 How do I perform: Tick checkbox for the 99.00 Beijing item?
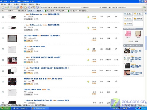(3, 92)
